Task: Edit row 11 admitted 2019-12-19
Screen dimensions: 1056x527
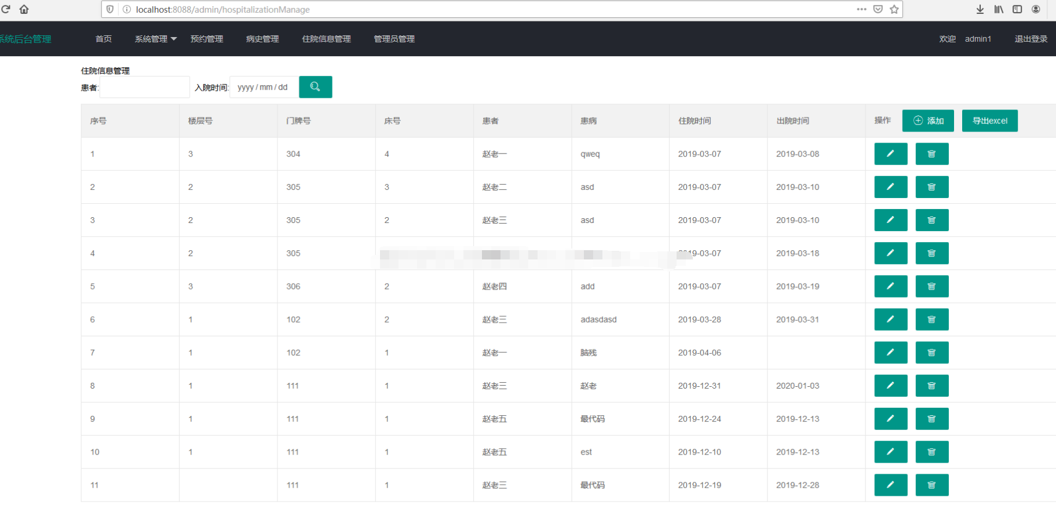Action: tap(890, 485)
